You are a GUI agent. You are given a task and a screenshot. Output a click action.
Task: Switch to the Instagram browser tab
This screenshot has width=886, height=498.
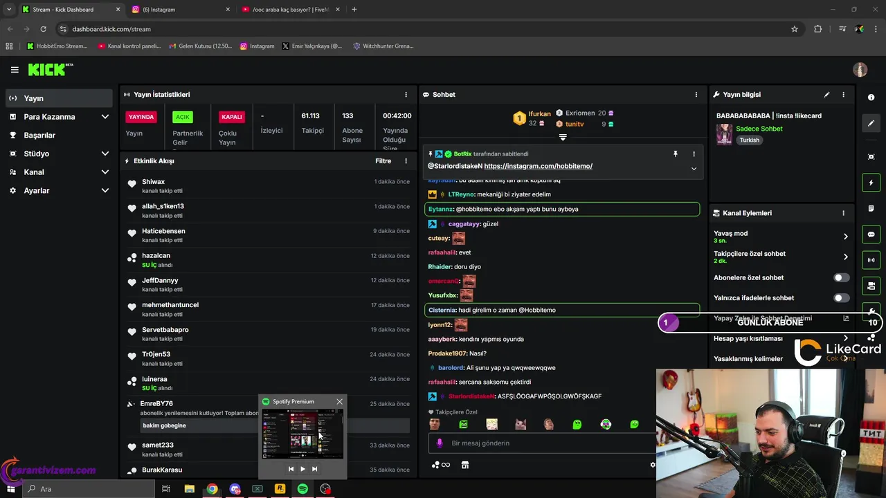(180, 10)
